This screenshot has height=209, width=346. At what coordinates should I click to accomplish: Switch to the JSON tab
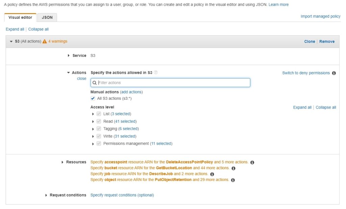(47, 17)
